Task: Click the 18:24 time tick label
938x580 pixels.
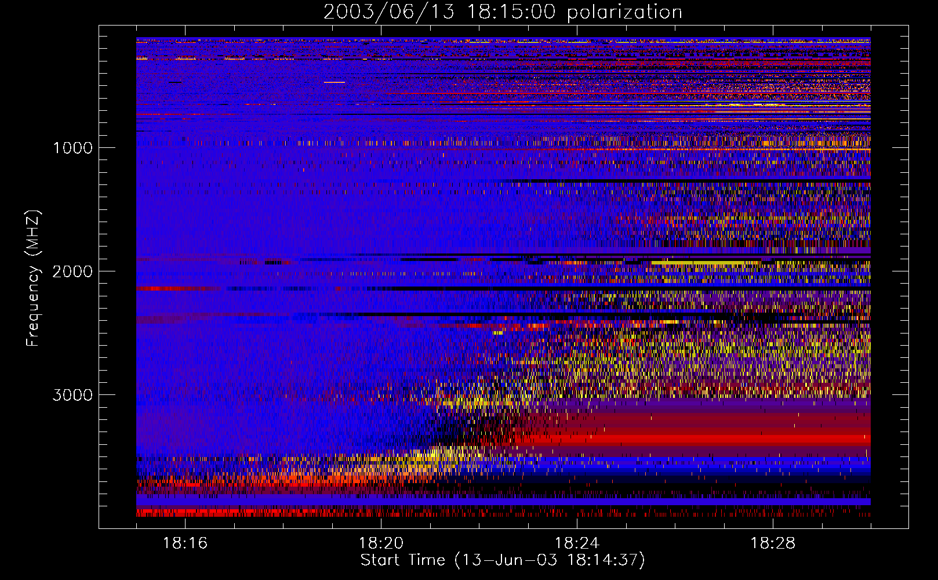Action: (577, 543)
